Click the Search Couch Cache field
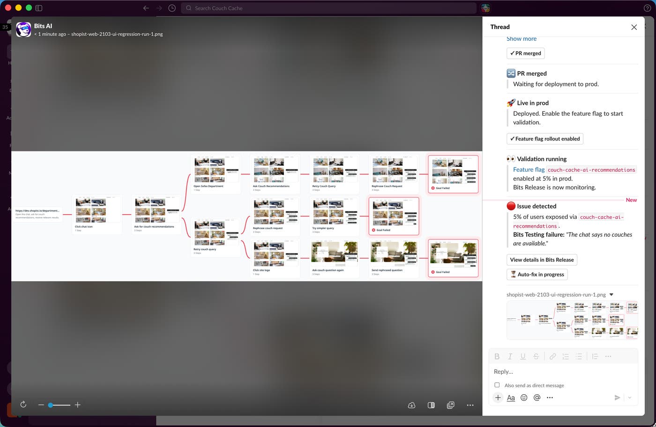The width and height of the screenshot is (656, 427). click(329, 8)
